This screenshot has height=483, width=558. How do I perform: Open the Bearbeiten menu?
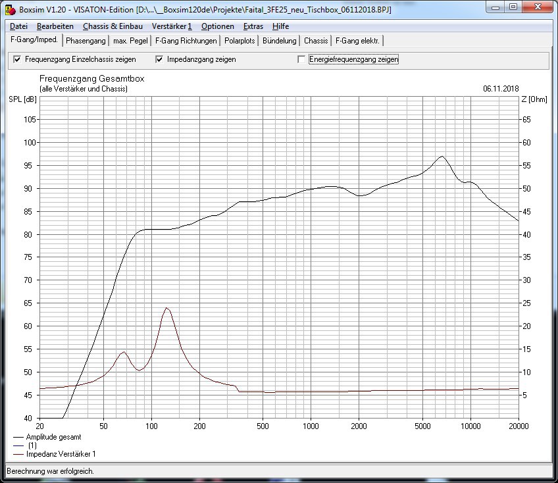pos(55,26)
